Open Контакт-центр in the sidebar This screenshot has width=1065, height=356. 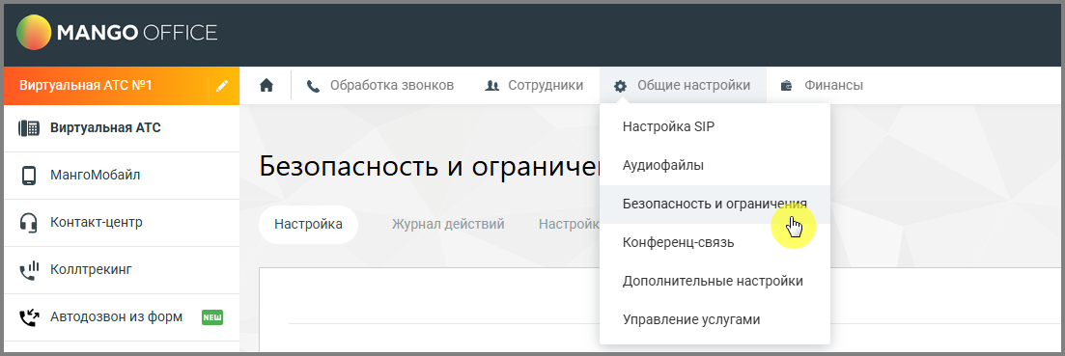click(x=122, y=223)
